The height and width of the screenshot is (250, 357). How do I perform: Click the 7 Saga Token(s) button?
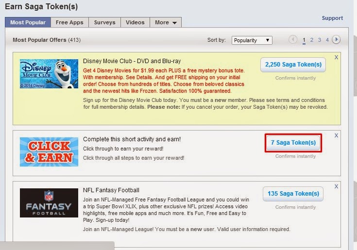(x=293, y=143)
